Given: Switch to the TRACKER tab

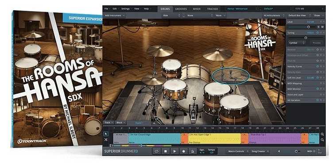Looking at the screenshot, I should (x=212, y=9).
